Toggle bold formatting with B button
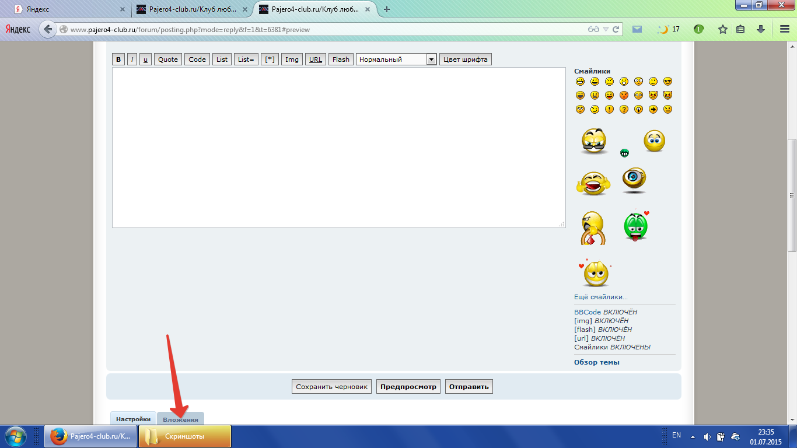The width and height of the screenshot is (797, 448). tap(118, 60)
